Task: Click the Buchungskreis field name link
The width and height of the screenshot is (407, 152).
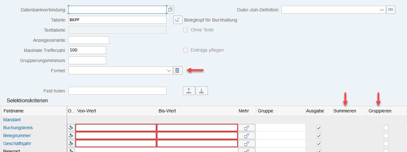Action: pos(18,128)
